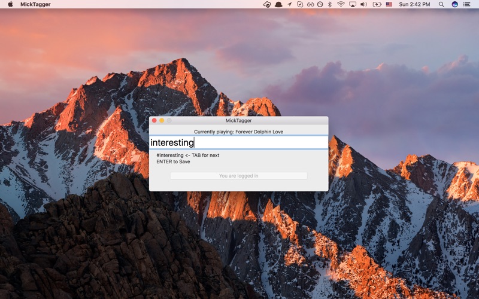
Task: Open the AirPlay display menu
Action: coord(353,4)
